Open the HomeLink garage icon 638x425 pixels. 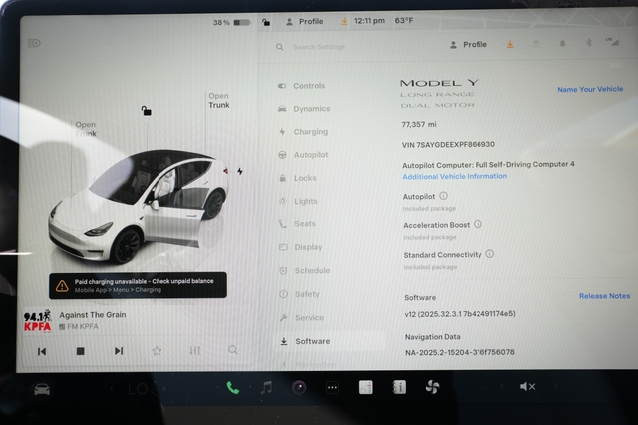[536, 44]
